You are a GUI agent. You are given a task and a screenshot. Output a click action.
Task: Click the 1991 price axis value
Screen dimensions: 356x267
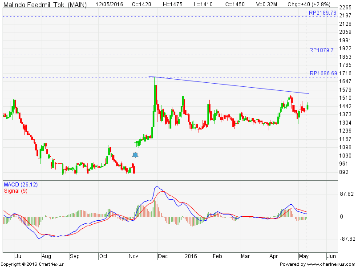[x=345, y=40]
